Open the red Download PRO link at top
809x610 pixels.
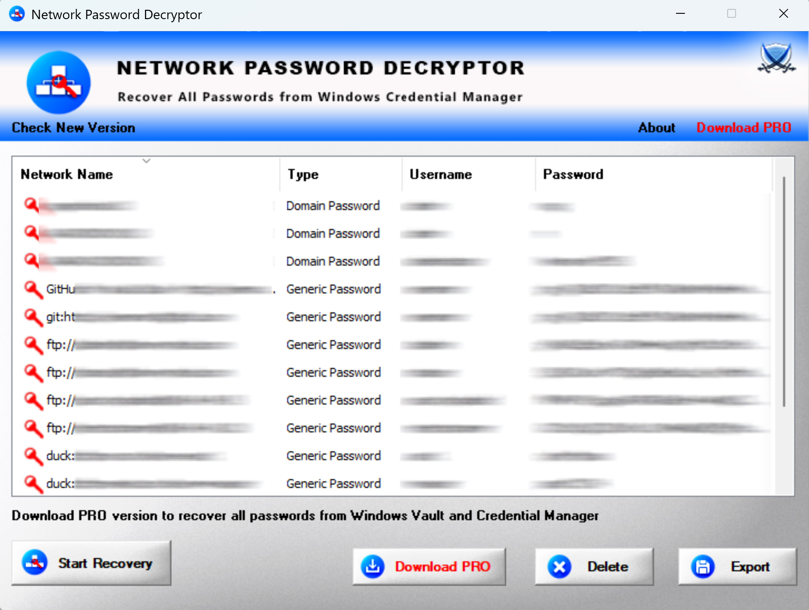pos(744,128)
